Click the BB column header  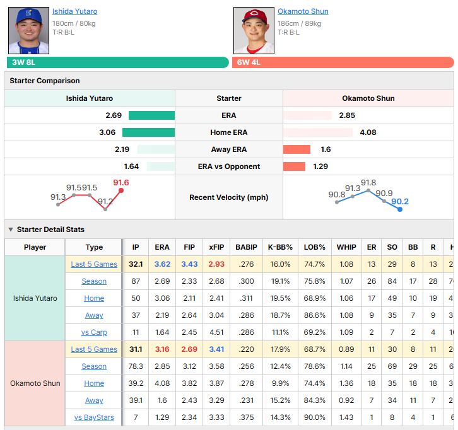pos(413,247)
